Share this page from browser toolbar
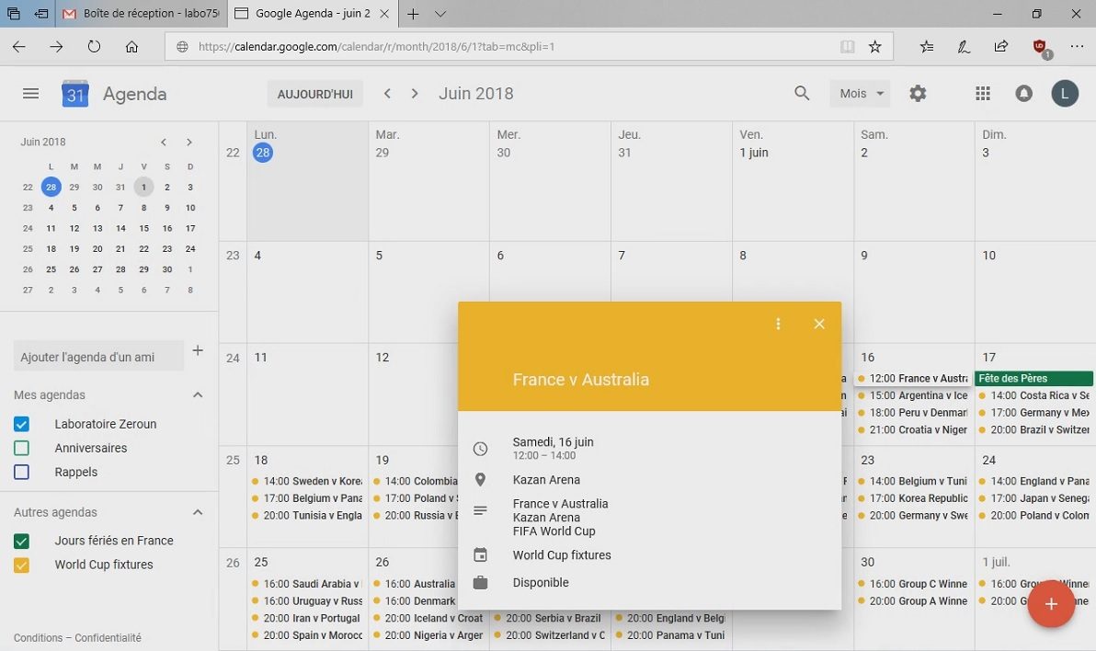This screenshot has width=1096, height=651. tap(1001, 47)
